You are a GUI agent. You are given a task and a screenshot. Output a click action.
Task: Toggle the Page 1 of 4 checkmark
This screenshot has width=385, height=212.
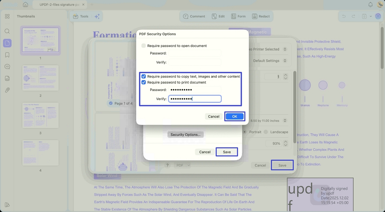(111, 103)
